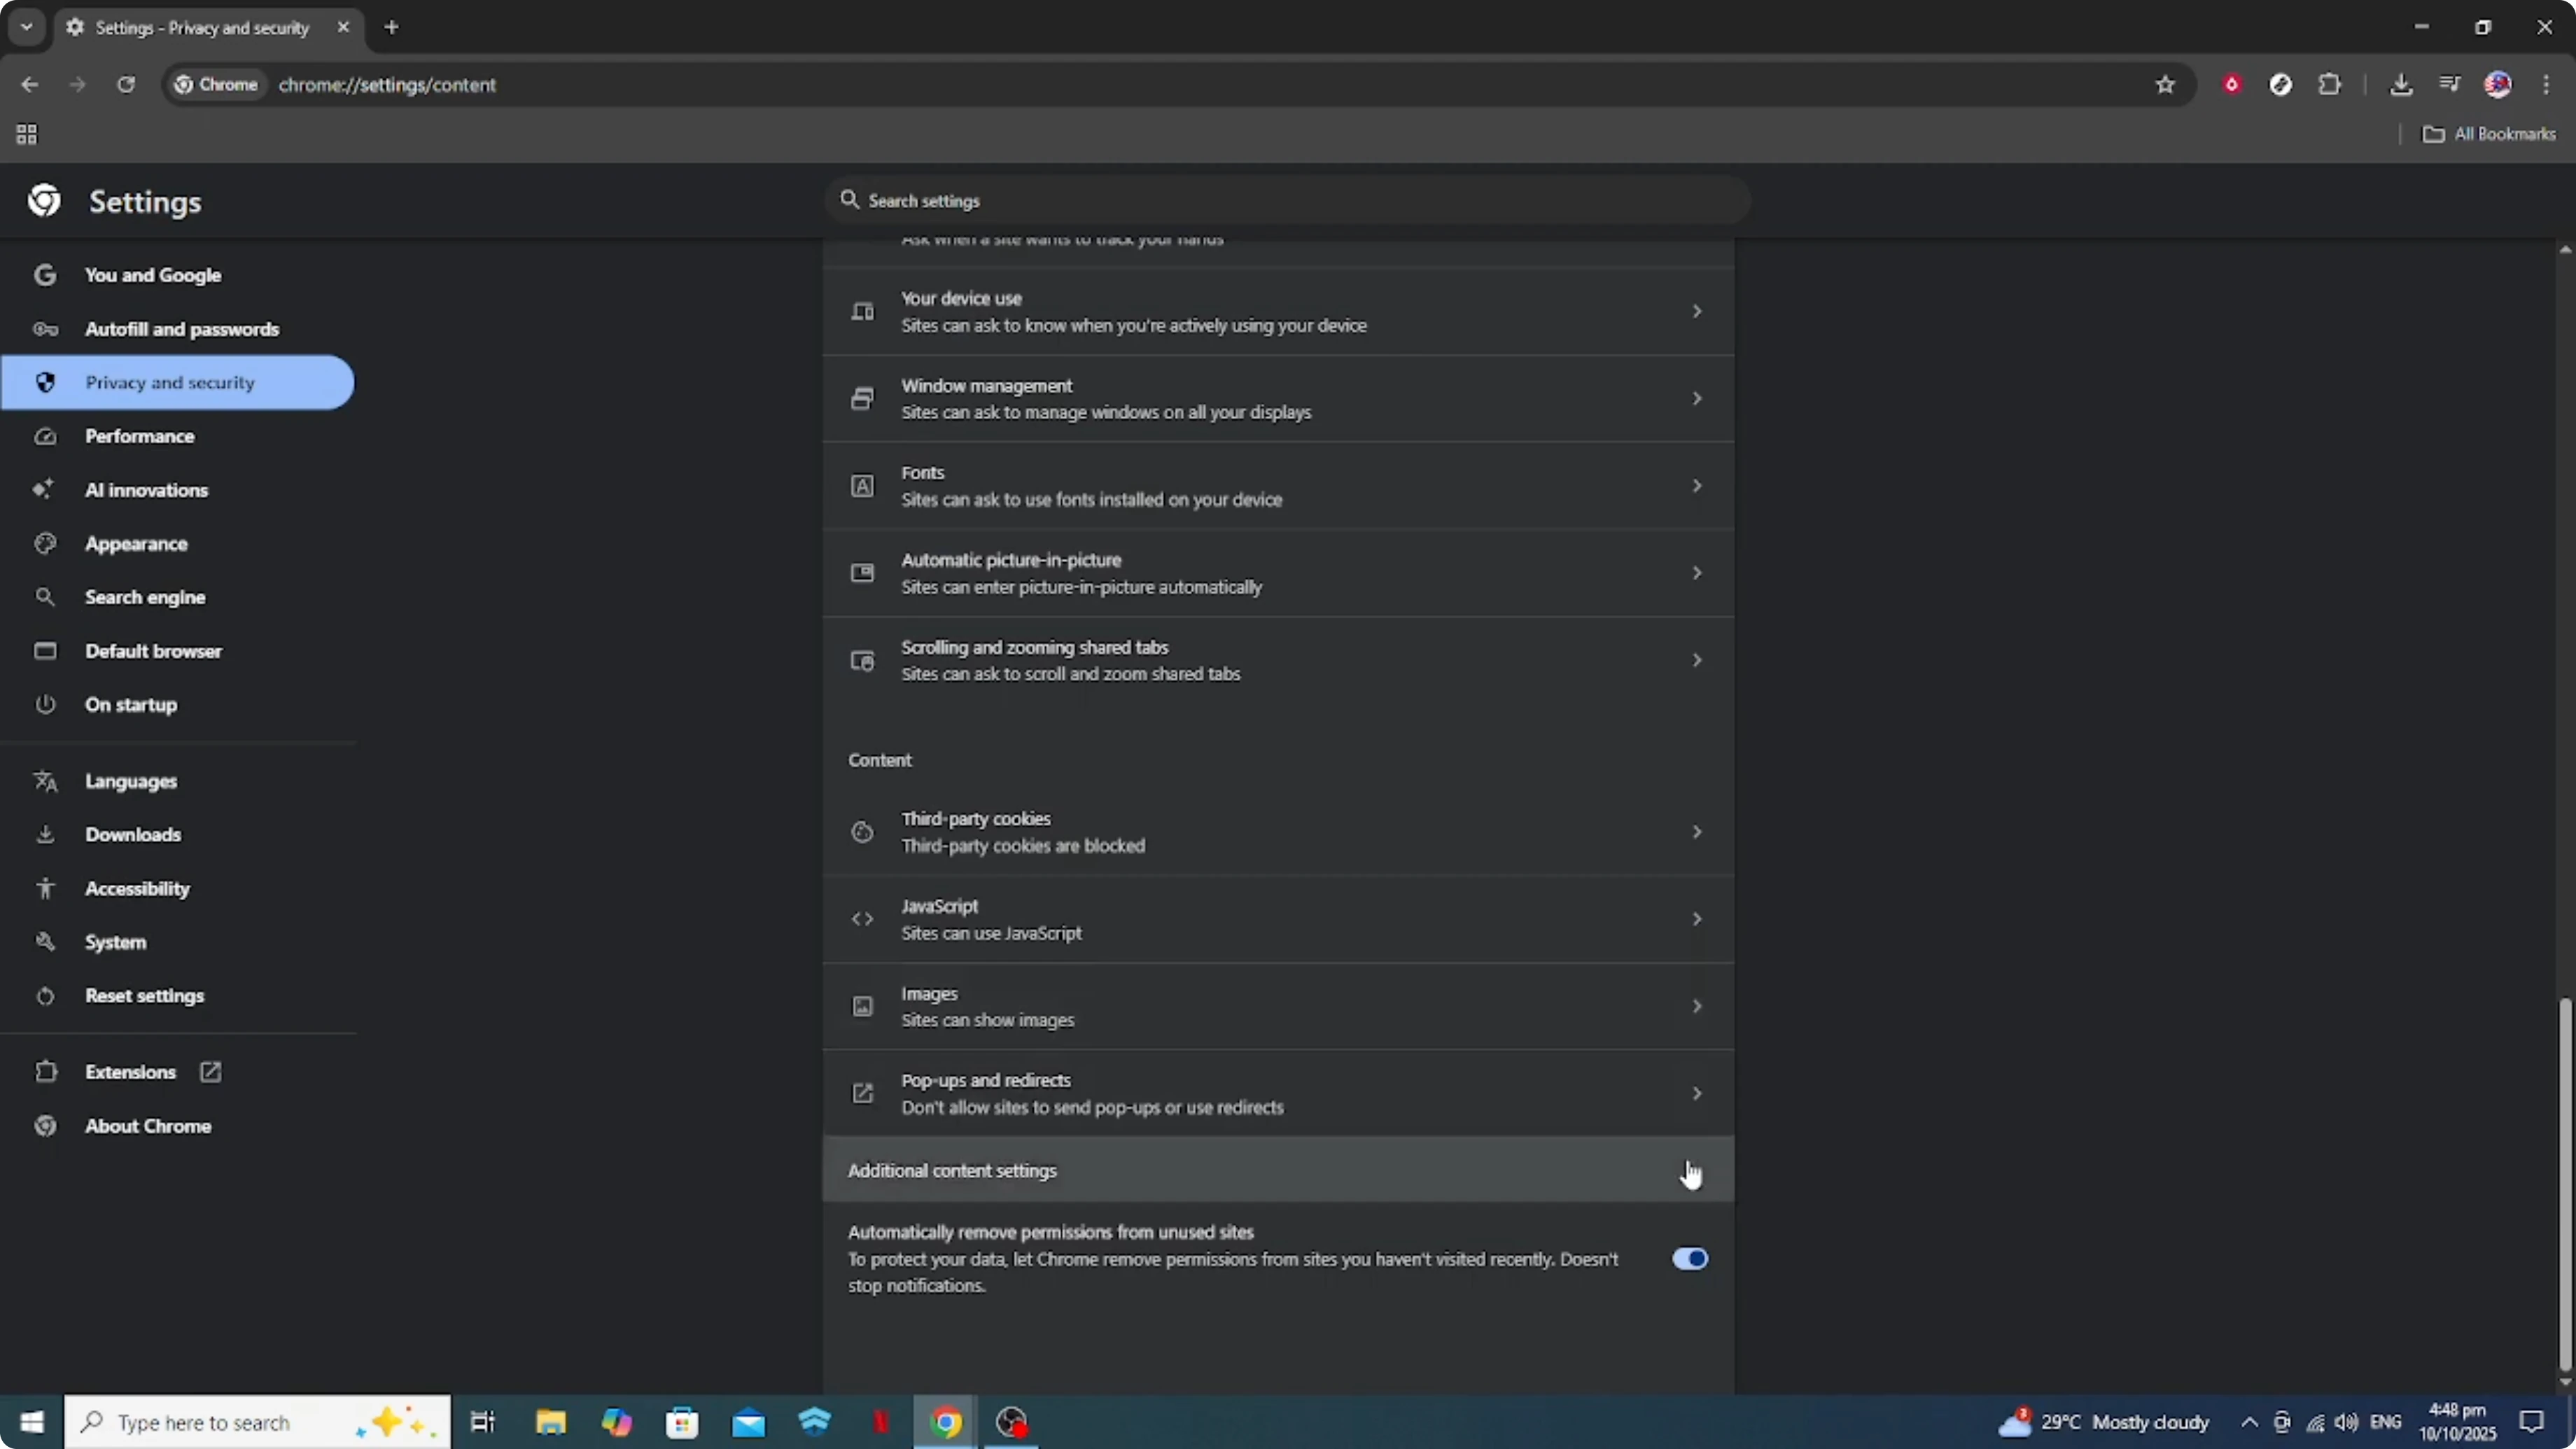The width and height of the screenshot is (2576, 1449).
Task: Open the Extensions puzzle piece icon
Action: (2330, 85)
